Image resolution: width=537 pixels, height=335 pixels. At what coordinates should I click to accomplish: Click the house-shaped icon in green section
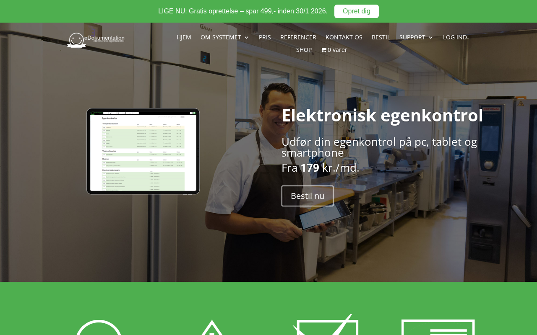[x=212, y=327]
